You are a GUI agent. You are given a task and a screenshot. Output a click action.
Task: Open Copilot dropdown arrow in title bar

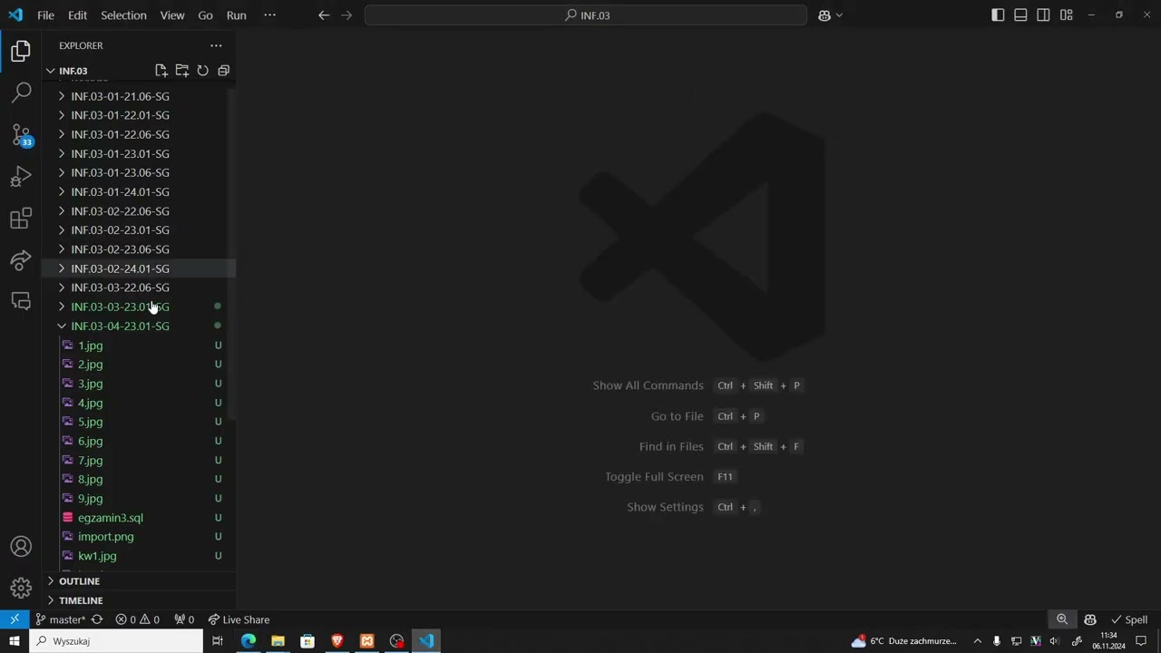839,15
